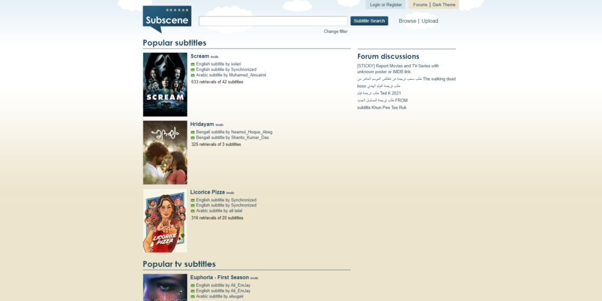Open the FROM forum thread
This screenshot has height=301, width=602.
(382, 100)
